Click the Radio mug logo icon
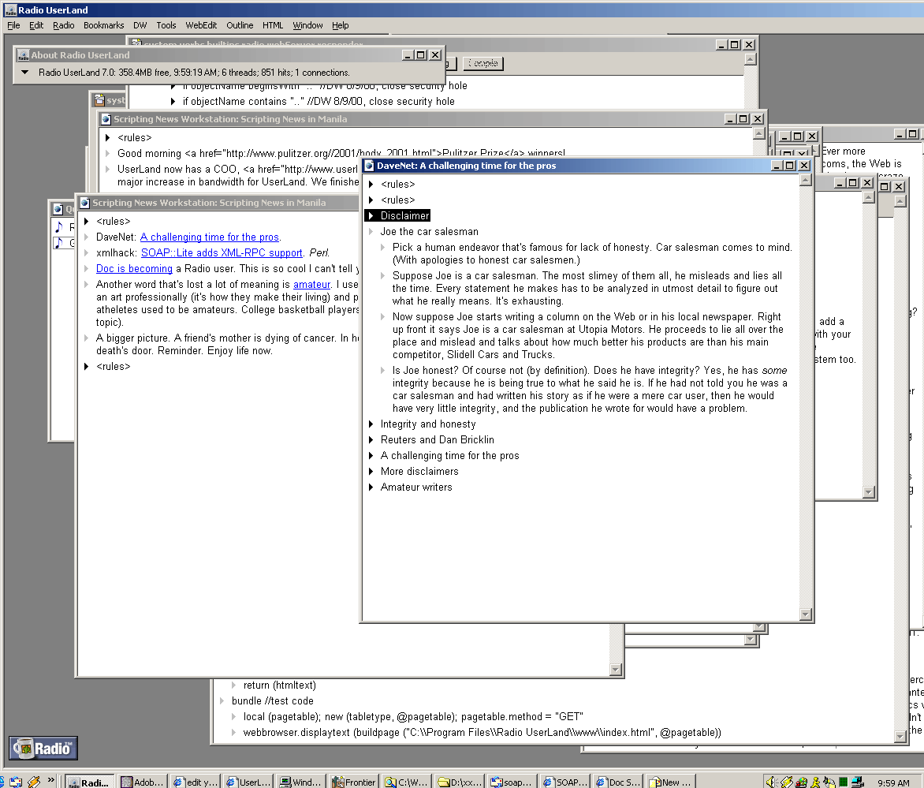Image resolution: width=924 pixels, height=788 pixels. point(43,748)
